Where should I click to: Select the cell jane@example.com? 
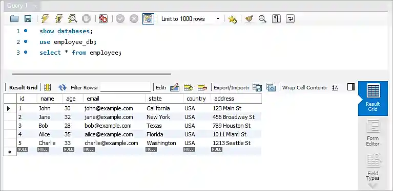pos(114,117)
